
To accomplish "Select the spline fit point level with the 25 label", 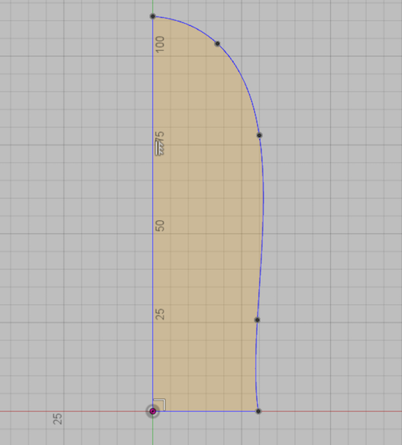I will [257, 320].
